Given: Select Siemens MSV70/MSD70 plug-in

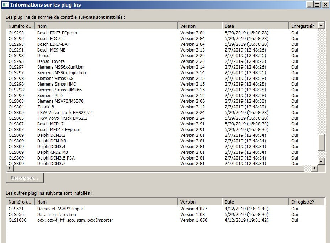Looking at the screenshot, I should [x=162, y=101].
